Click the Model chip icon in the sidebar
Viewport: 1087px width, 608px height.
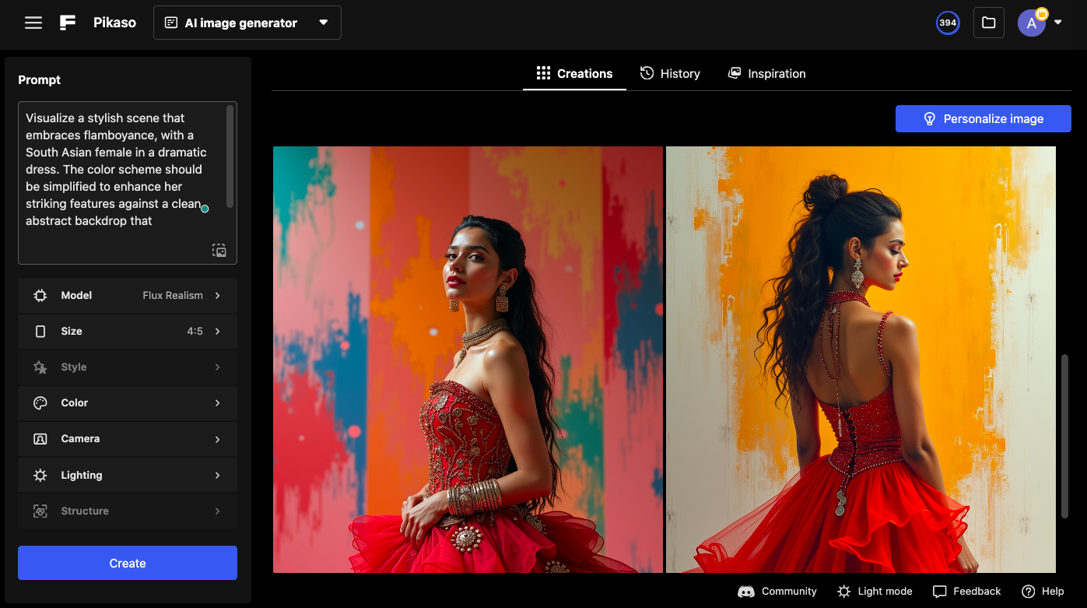(39, 295)
